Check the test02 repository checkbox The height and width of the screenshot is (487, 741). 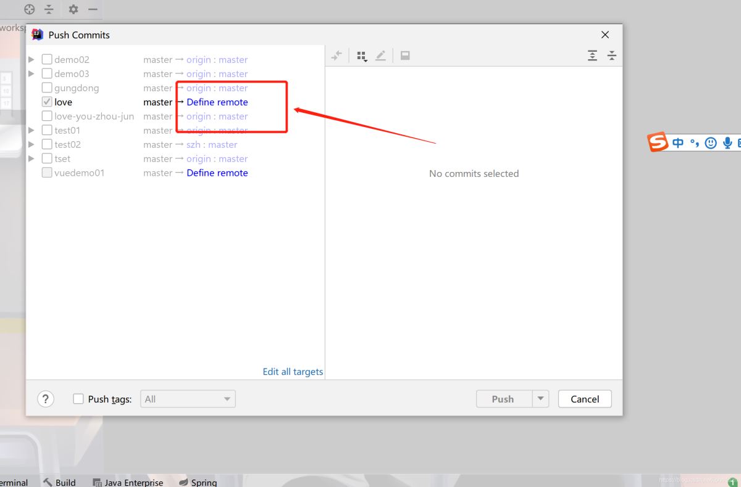(47, 145)
